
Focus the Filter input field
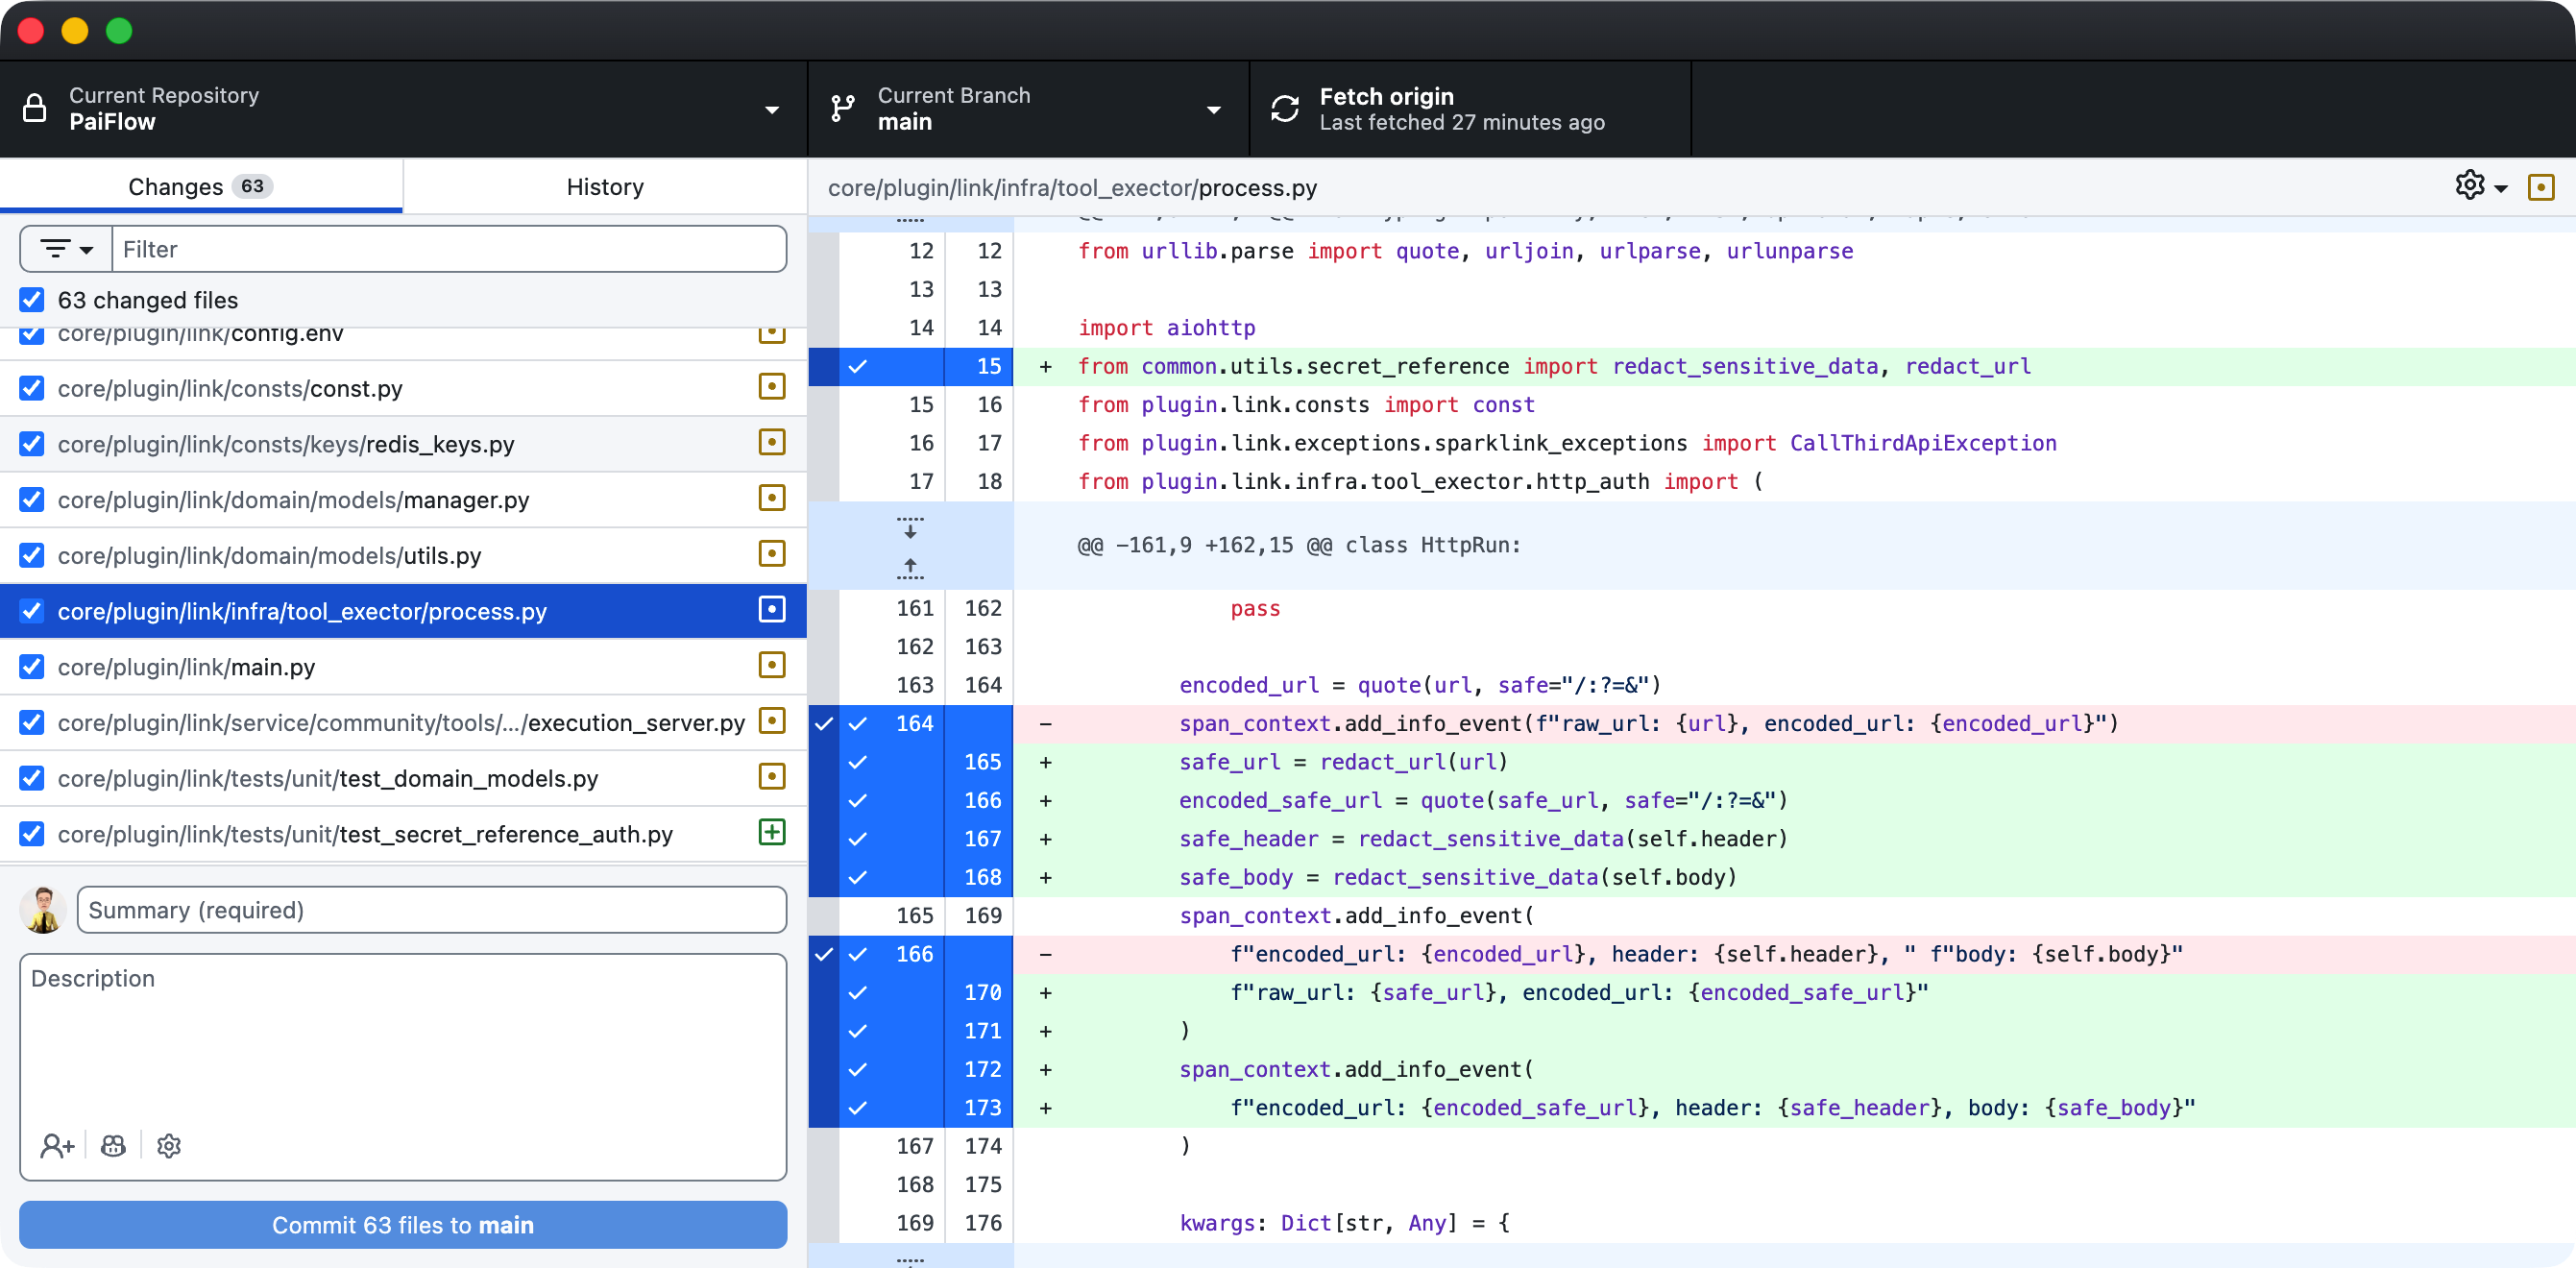point(449,249)
